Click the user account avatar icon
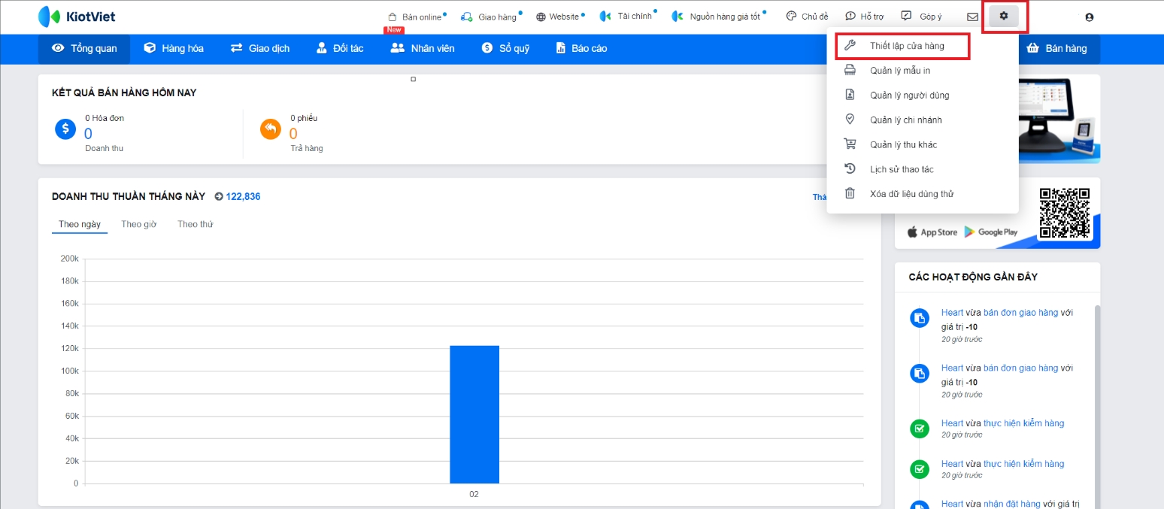1164x509 pixels. (x=1089, y=17)
